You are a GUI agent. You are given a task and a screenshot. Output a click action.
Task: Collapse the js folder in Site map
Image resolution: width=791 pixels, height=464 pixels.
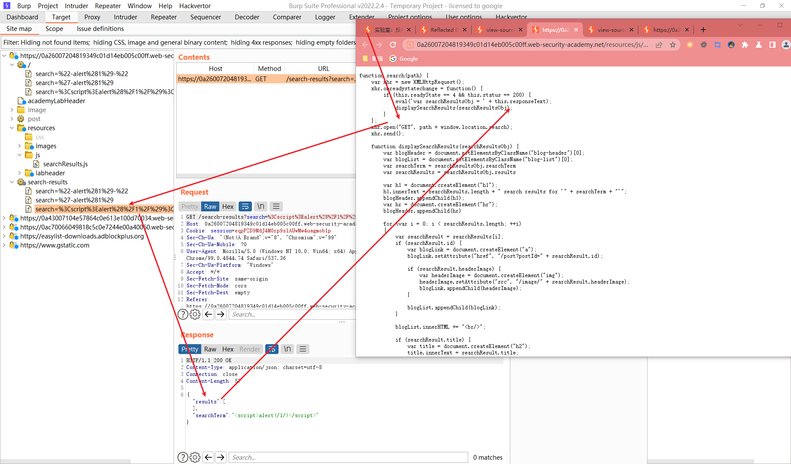[20, 155]
